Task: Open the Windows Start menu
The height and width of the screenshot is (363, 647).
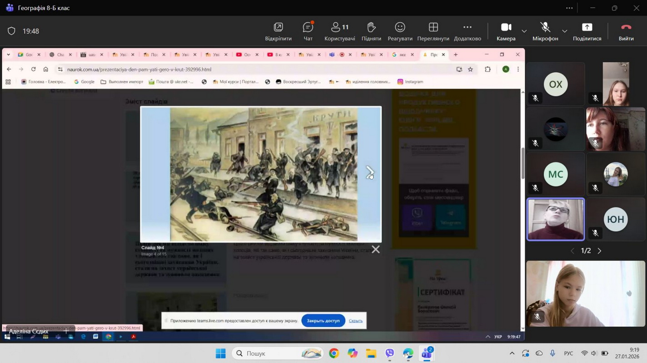Action: (220, 353)
